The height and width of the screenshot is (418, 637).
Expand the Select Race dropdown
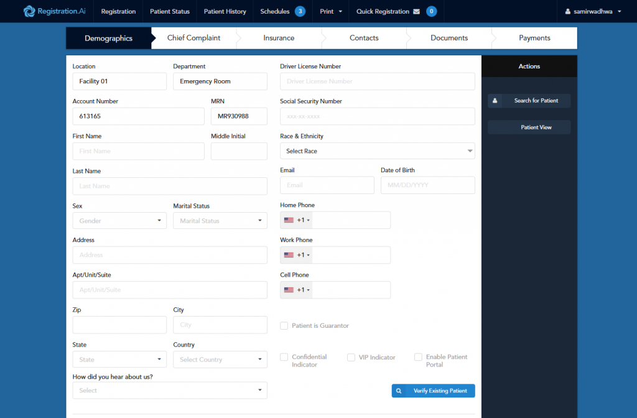378,151
